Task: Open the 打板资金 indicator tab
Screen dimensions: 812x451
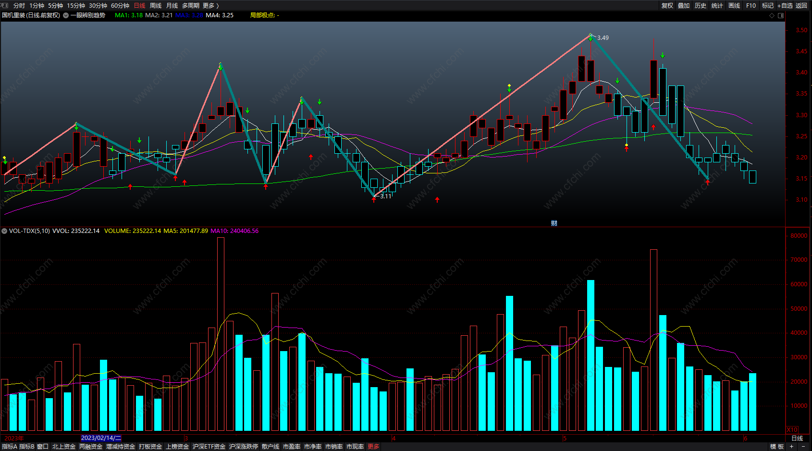Action: tap(150, 447)
